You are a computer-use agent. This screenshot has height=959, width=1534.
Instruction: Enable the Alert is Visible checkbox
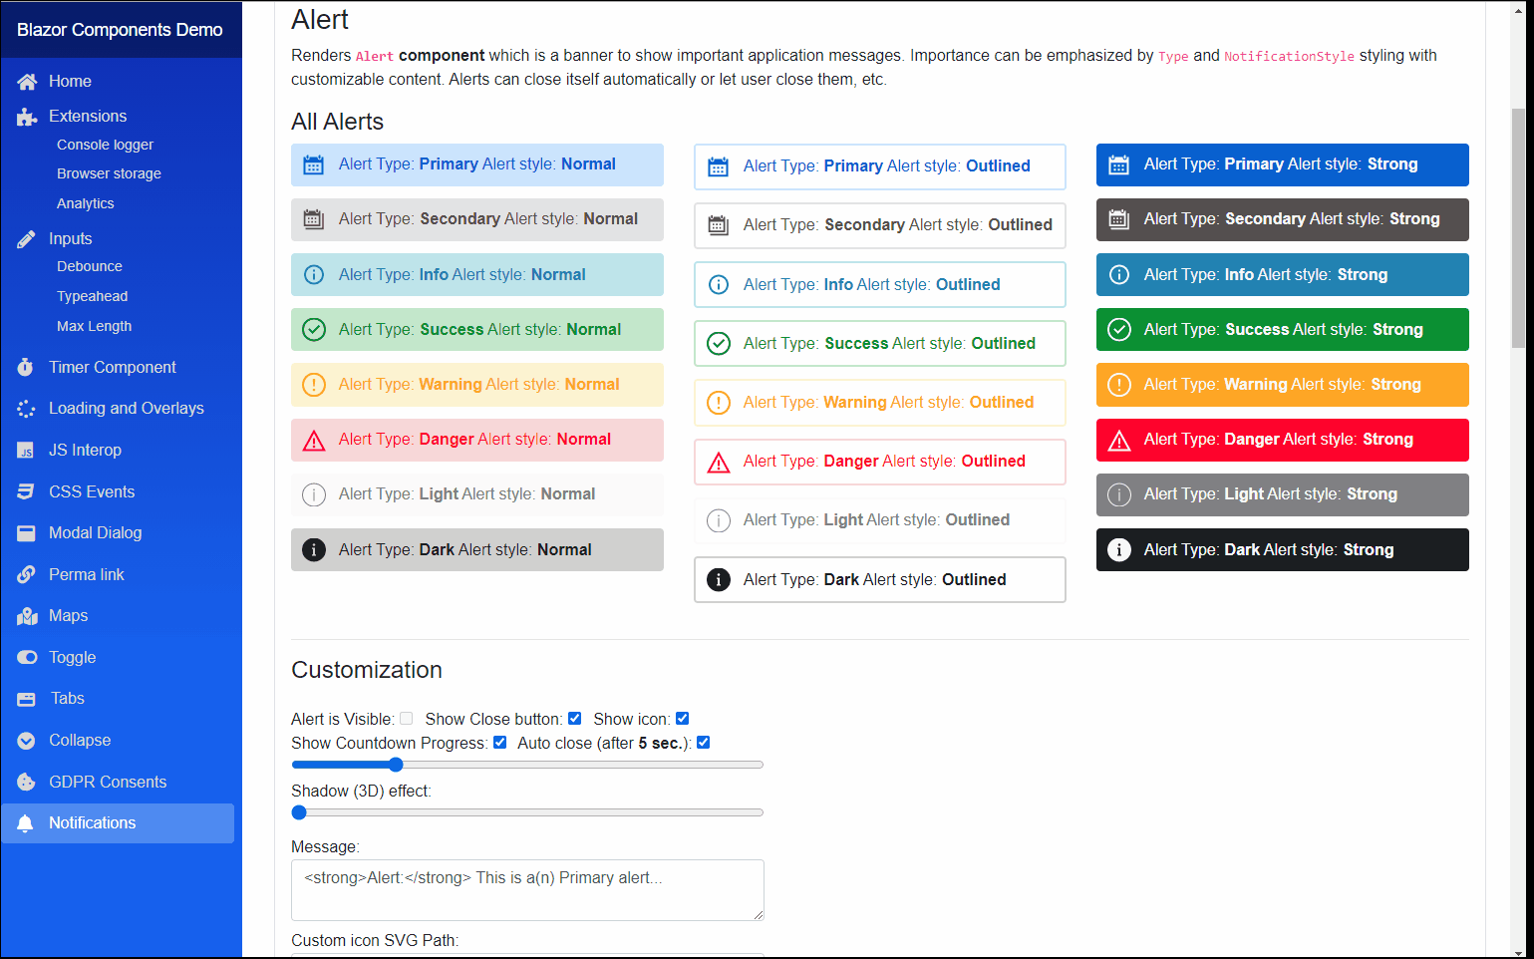point(406,718)
